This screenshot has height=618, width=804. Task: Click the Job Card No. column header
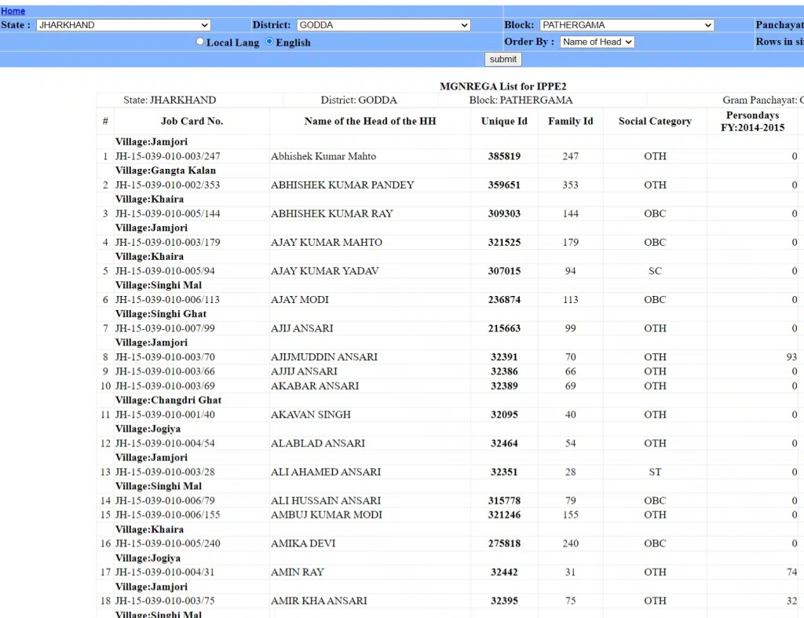point(192,122)
